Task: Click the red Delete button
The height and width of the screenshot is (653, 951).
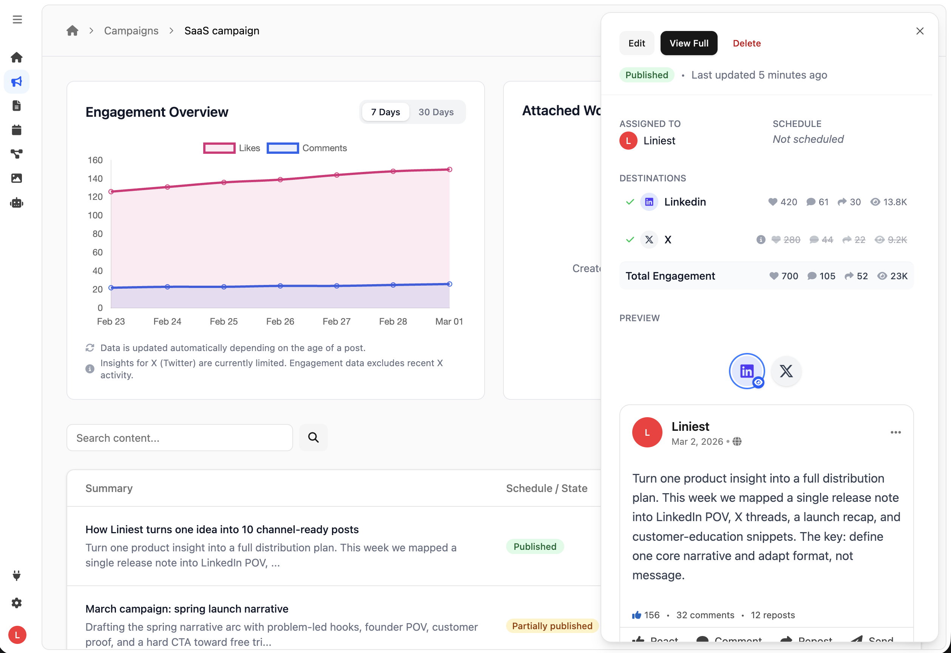Action: point(746,43)
